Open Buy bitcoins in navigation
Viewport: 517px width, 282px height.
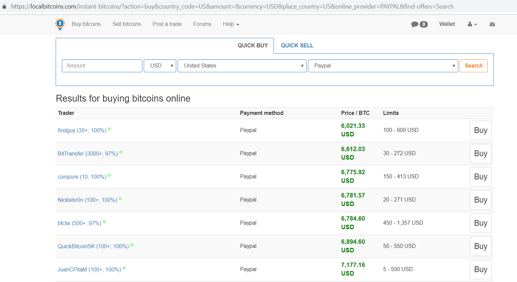point(86,24)
